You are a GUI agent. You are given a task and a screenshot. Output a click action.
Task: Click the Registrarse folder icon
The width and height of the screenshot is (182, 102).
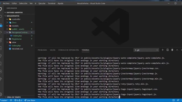point(10,39)
